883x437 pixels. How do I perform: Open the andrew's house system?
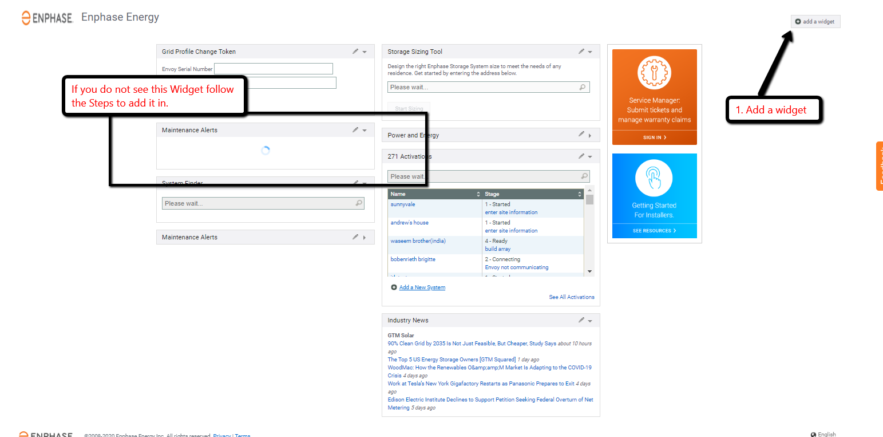409,223
